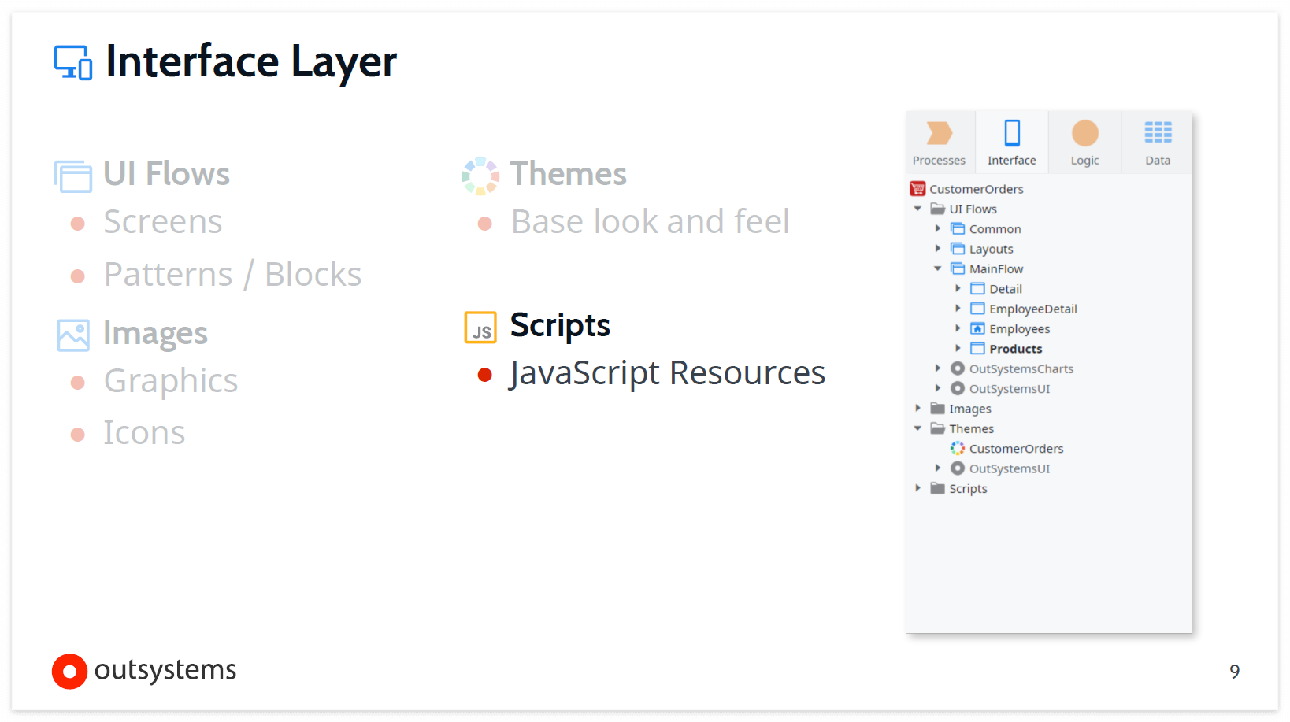Select the MainFlow label
1290x722 pixels.
pos(996,269)
